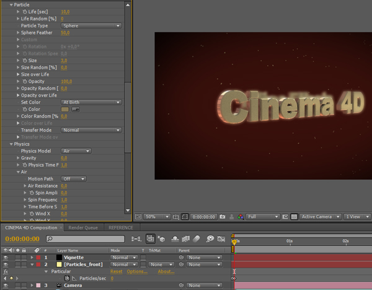Open Physics Model dropdown showing Air
This screenshot has height=290, width=372.
pos(76,151)
